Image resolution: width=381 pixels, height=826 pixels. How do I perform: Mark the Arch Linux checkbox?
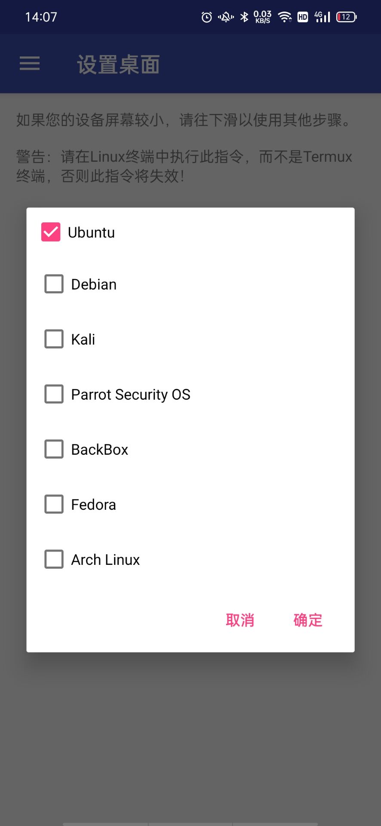click(x=54, y=560)
